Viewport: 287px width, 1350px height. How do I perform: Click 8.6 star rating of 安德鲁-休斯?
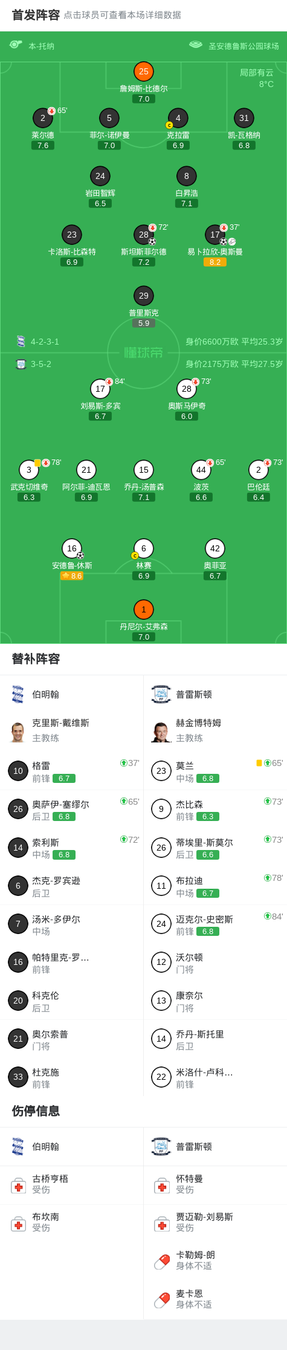(x=72, y=576)
